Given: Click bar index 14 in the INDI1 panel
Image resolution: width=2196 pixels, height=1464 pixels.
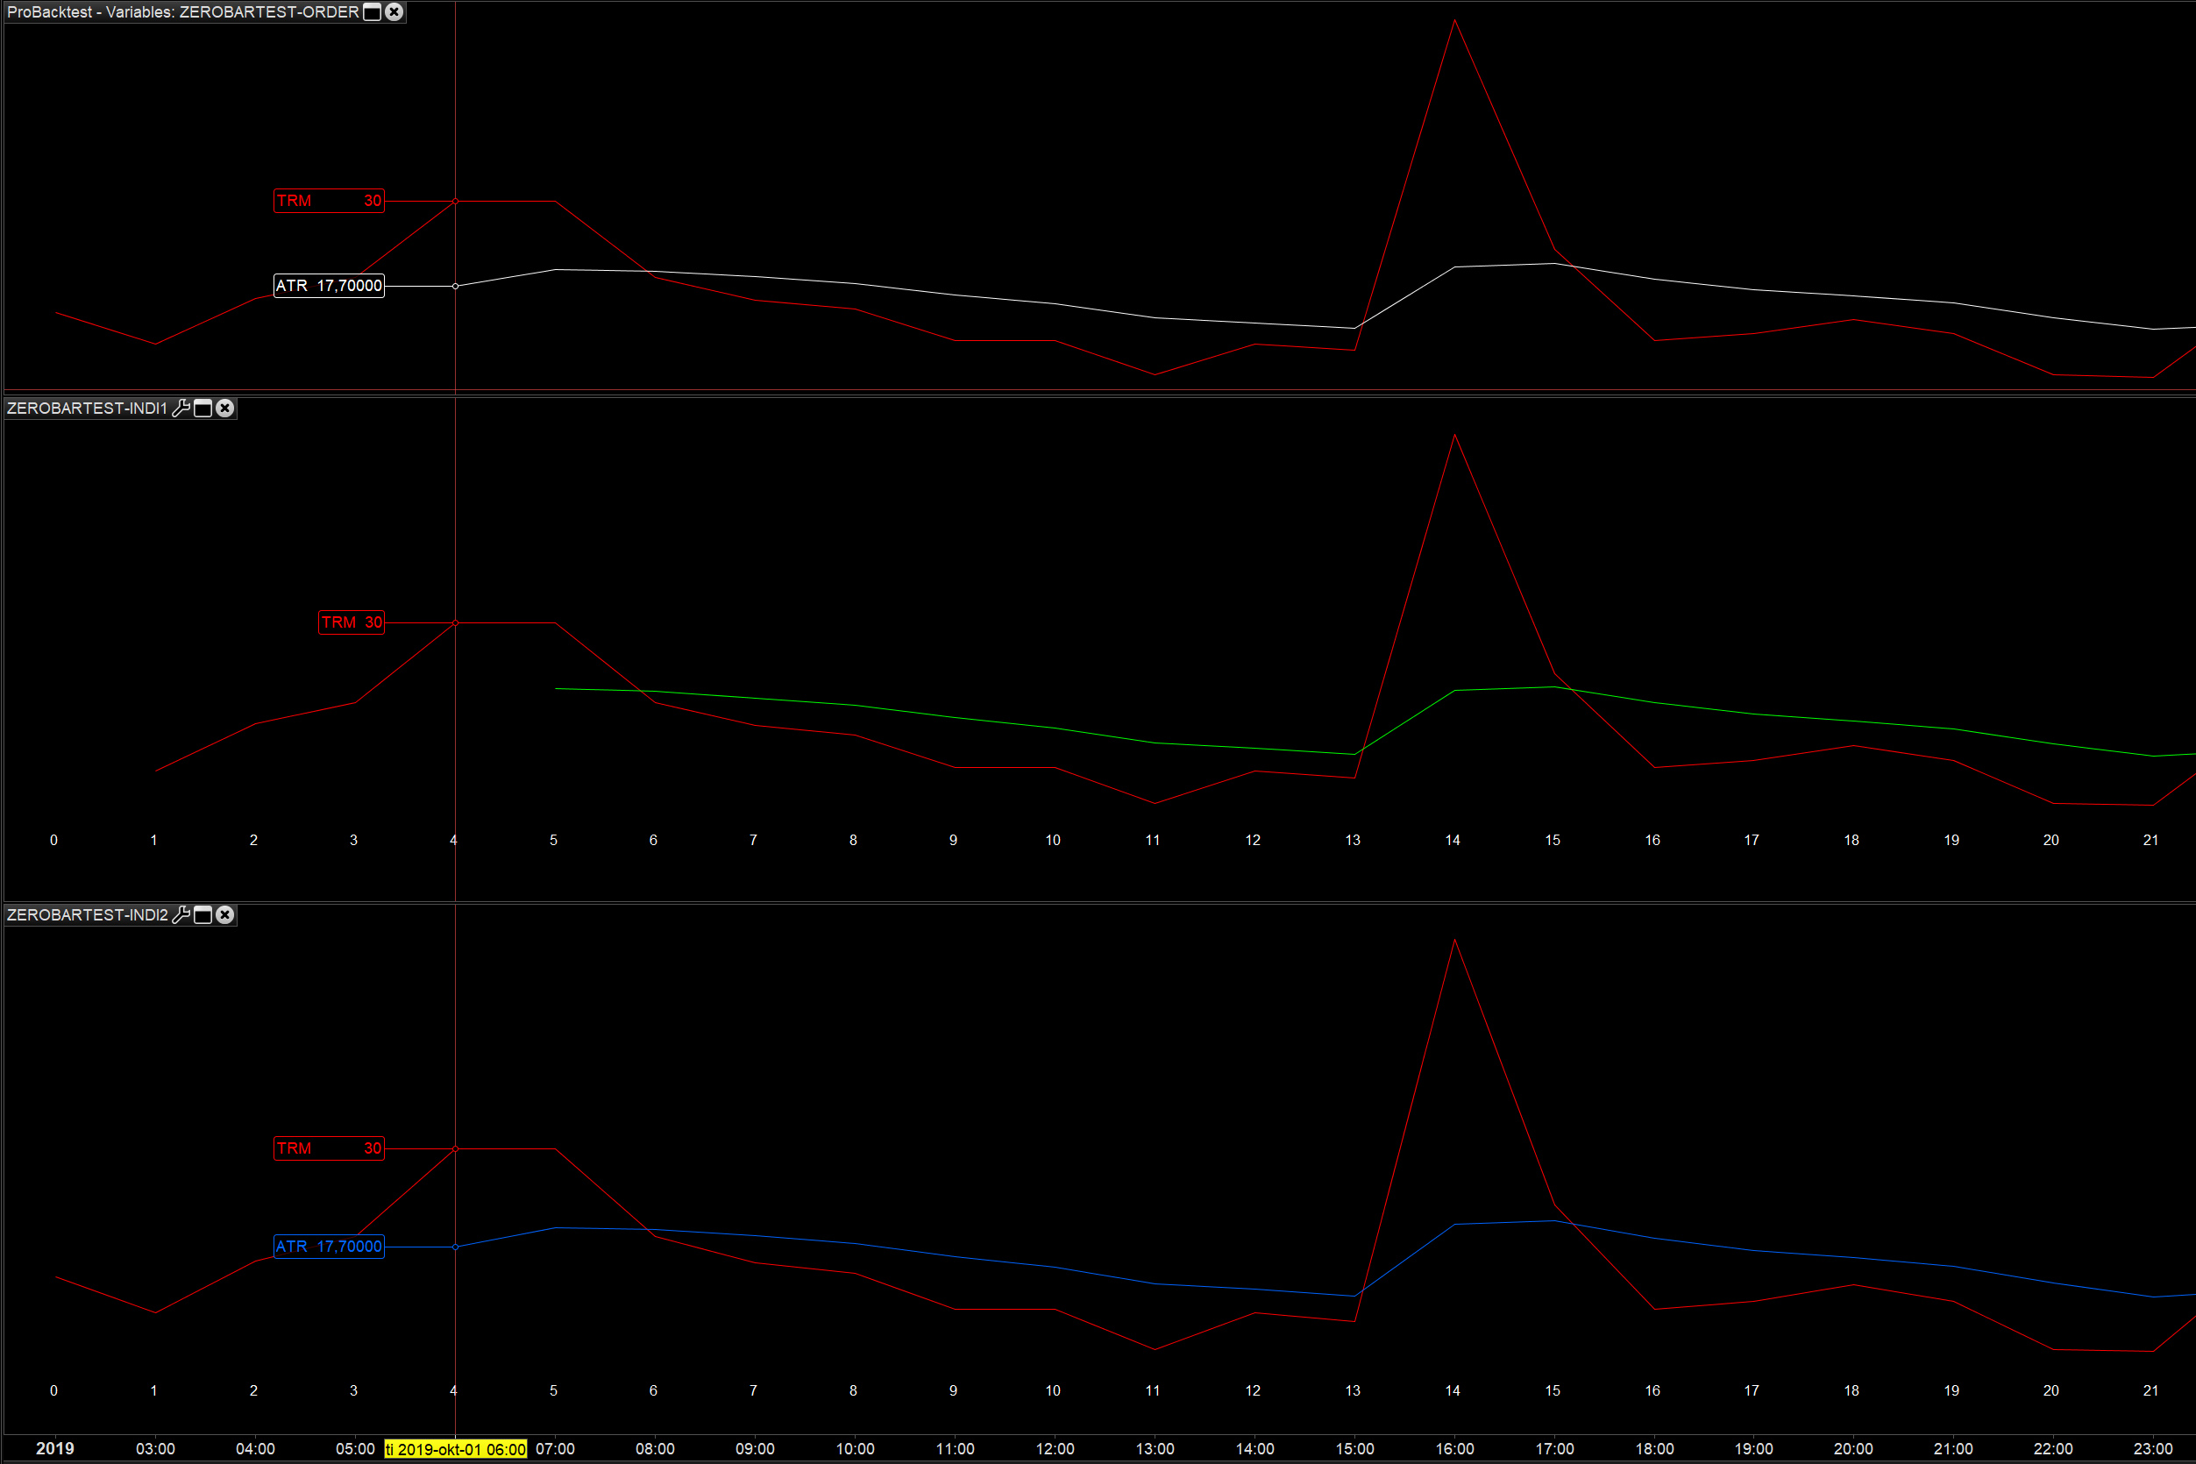Looking at the screenshot, I should pyautogui.click(x=1453, y=841).
